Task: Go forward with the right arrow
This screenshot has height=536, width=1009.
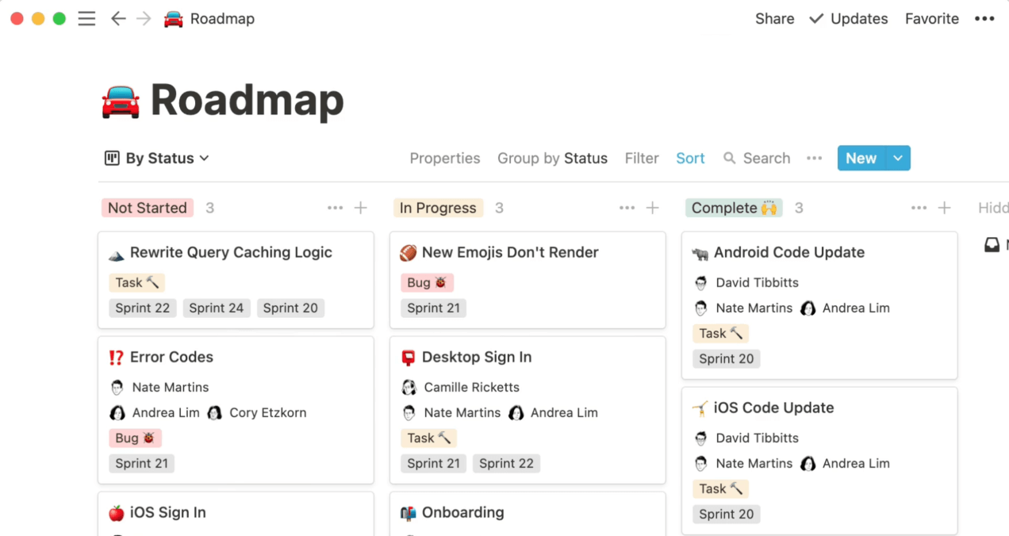Action: (x=144, y=19)
